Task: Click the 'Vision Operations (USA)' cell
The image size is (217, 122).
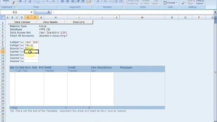Action: [53, 33]
